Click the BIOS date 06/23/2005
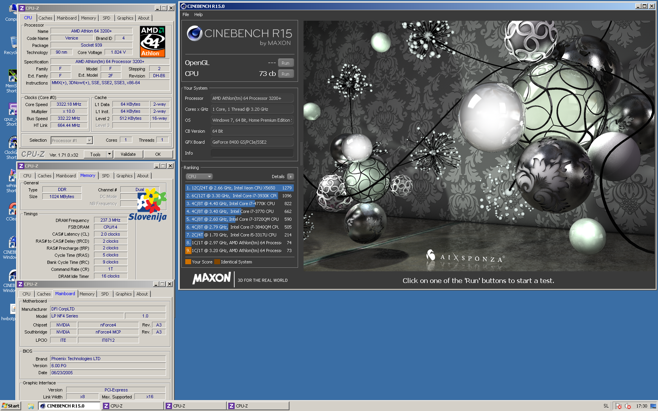This screenshot has height=411, width=658. pyautogui.click(x=108, y=373)
